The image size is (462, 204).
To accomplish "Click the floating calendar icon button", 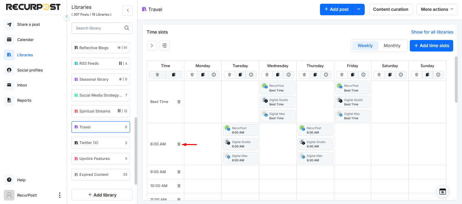I will (x=443, y=191).
